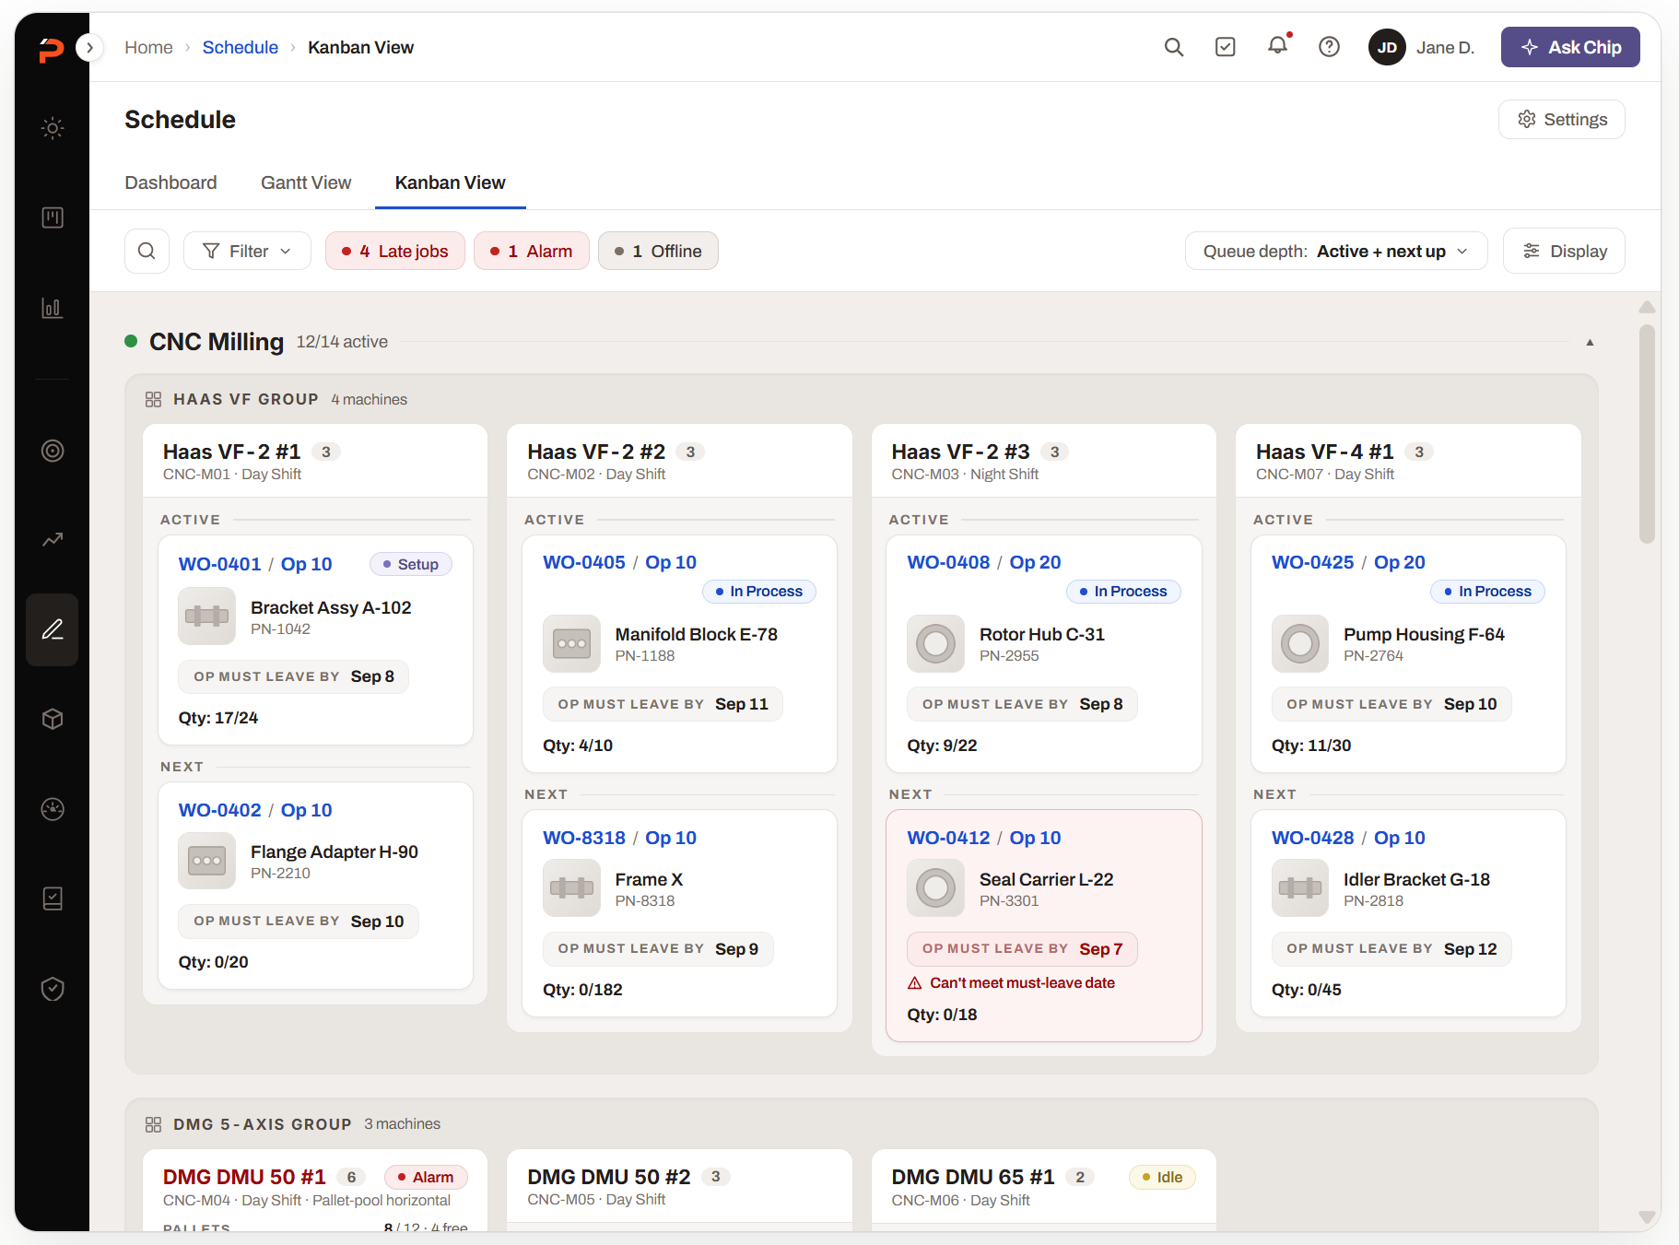Viewport: 1679px width, 1245px height.
Task: Click the gear icon in the Settings button
Action: (x=1527, y=119)
